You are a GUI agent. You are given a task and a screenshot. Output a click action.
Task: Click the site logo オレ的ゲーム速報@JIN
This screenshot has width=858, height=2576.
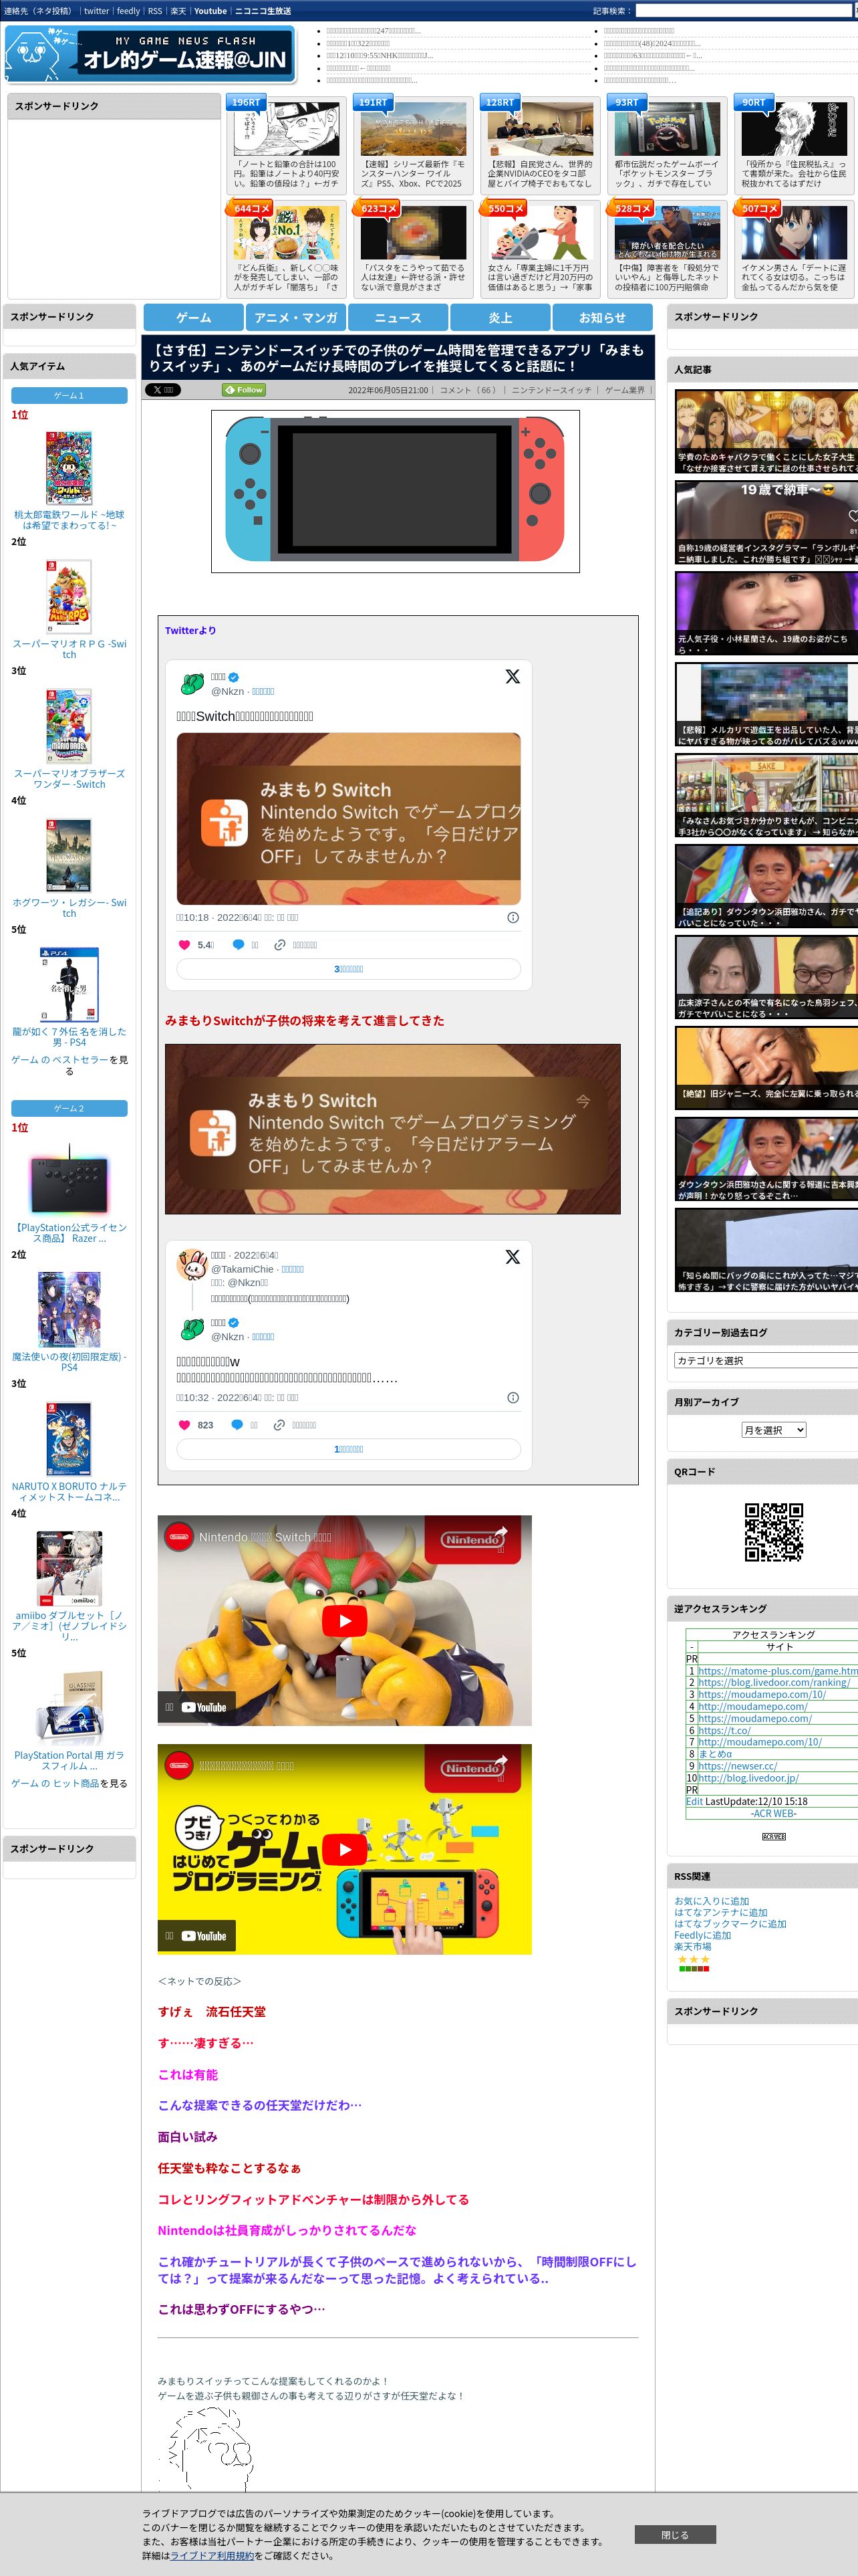[151, 55]
